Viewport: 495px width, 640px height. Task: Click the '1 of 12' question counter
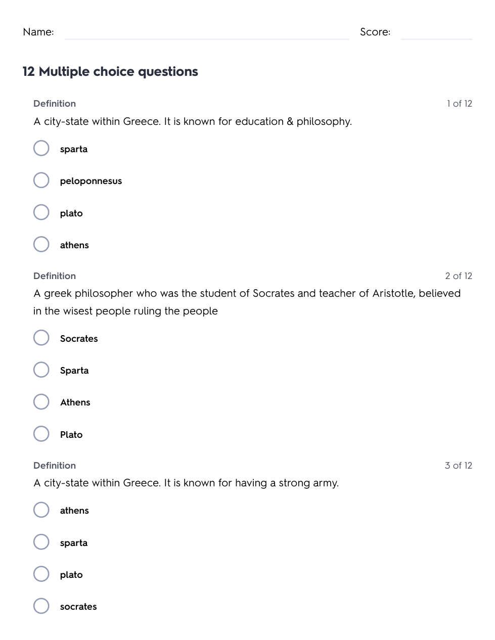(459, 104)
